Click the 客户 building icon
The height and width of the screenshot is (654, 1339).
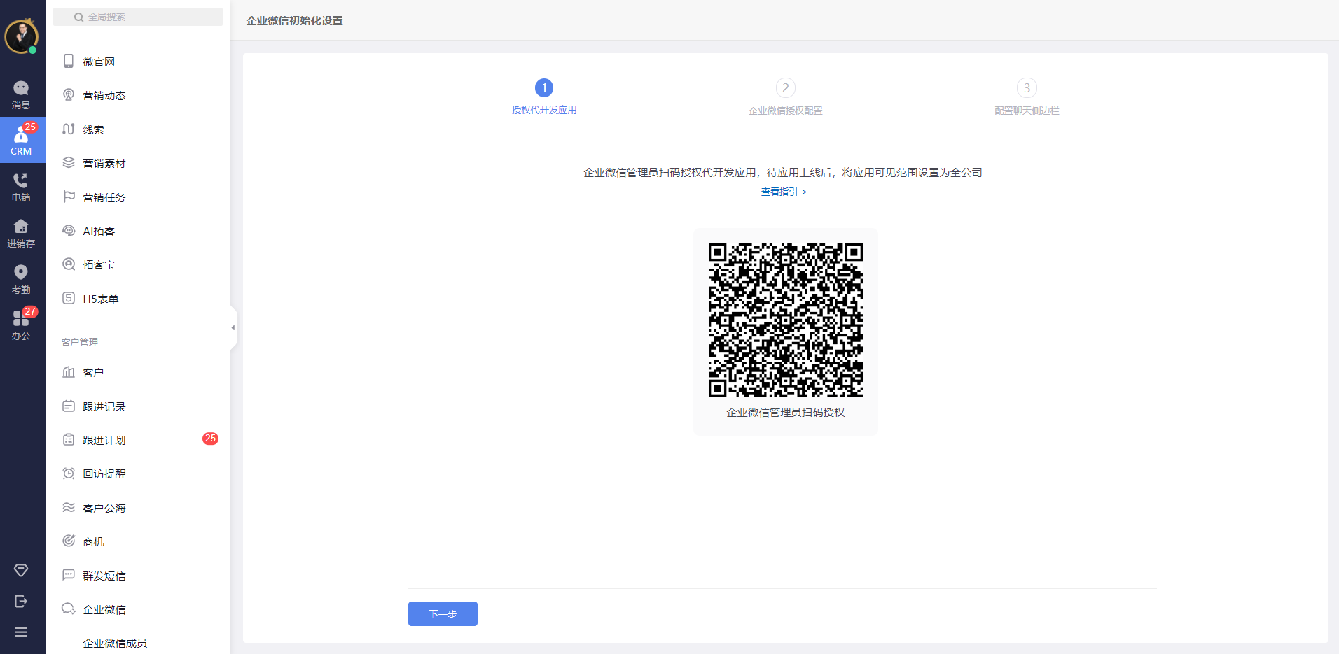tap(69, 372)
